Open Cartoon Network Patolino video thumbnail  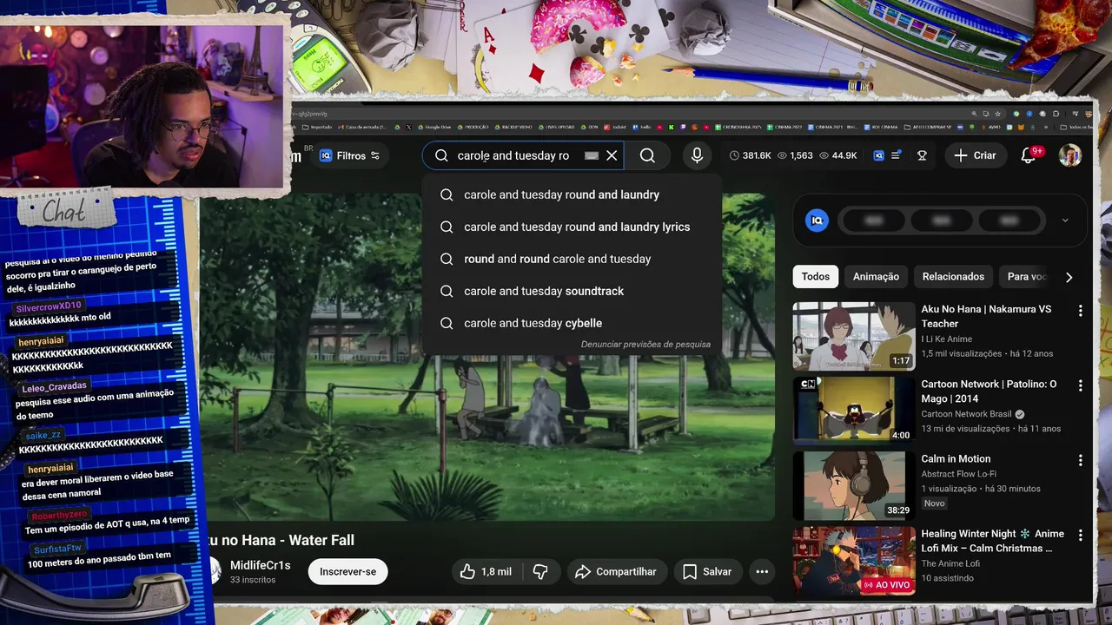[854, 411]
